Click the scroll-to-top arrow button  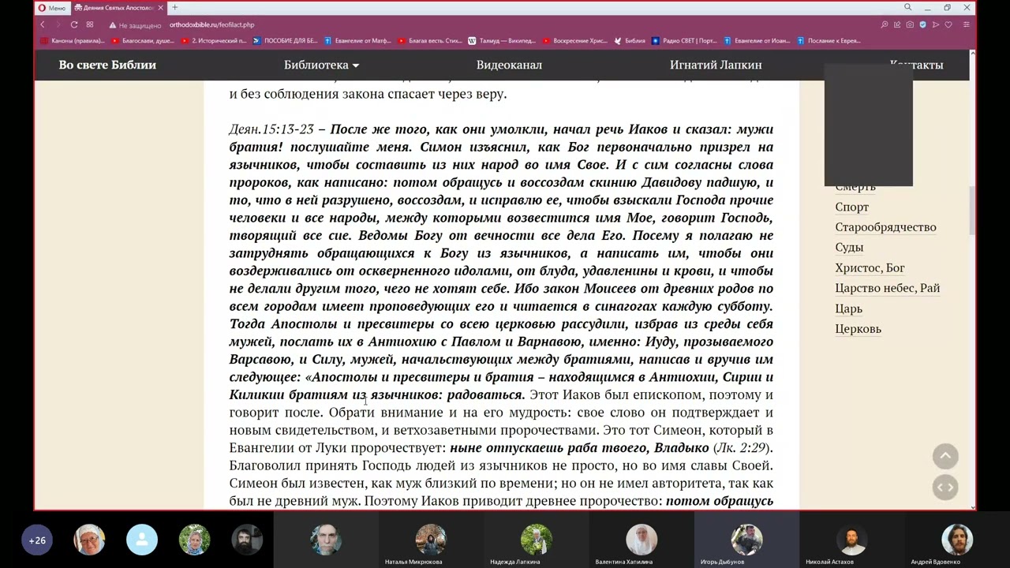[x=945, y=456]
